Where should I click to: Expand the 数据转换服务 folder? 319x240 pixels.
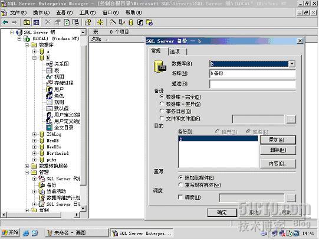tap(27, 166)
